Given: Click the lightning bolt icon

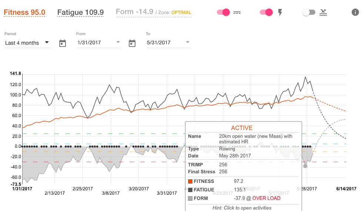Looking at the screenshot, I should coord(280,13).
